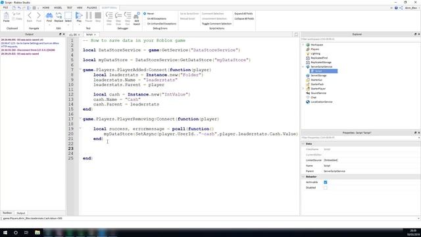Image resolution: width=421 pixels, height=237 pixels.
Task: Collapse the ServerScriptService tree node
Action: [303, 66]
